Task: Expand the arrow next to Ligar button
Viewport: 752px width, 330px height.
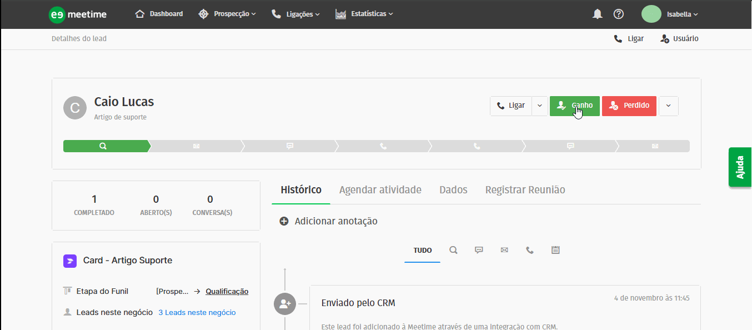Action: click(x=540, y=106)
